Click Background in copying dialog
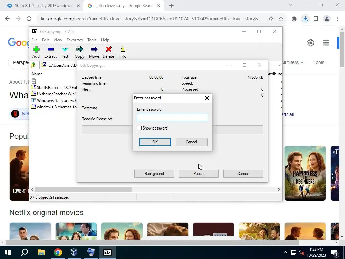 click(x=154, y=174)
